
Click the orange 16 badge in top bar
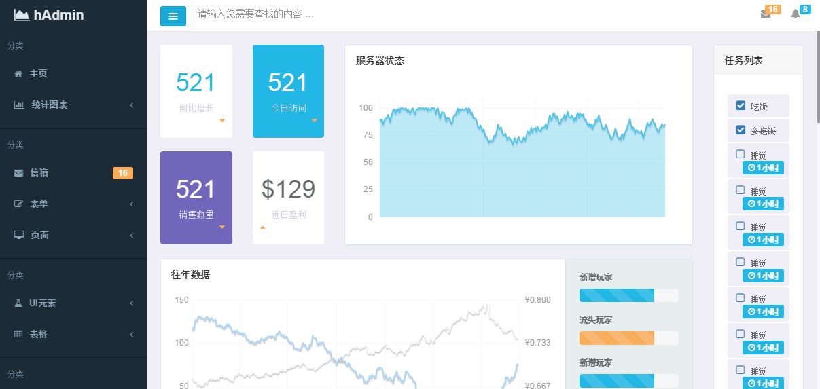tap(772, 10)
